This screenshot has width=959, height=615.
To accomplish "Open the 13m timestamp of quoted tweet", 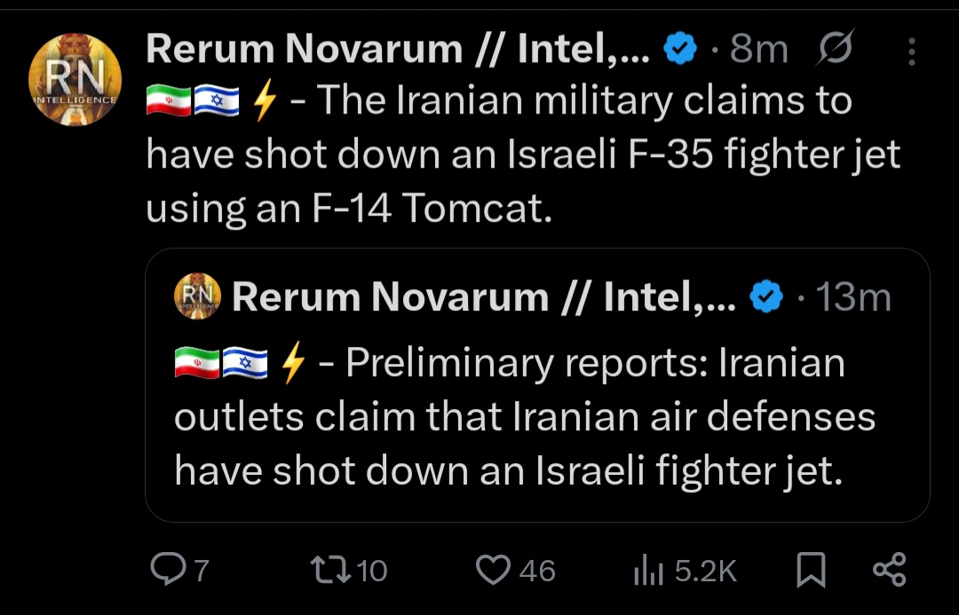I will pos(852,297).
